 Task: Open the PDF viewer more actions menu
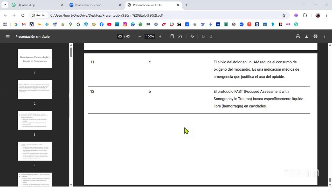pos(324,36)
